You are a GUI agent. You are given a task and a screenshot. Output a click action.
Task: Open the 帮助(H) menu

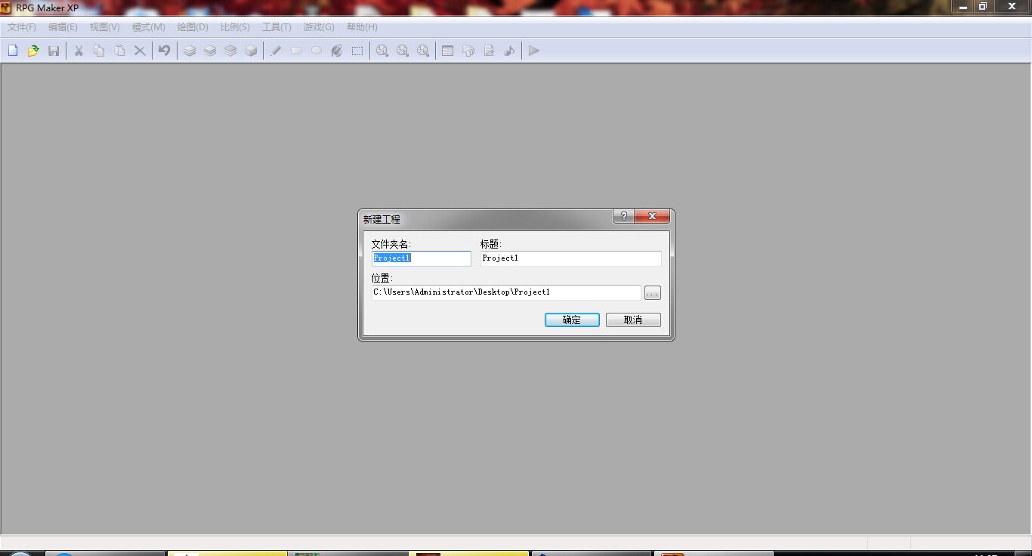coord(362,27)
